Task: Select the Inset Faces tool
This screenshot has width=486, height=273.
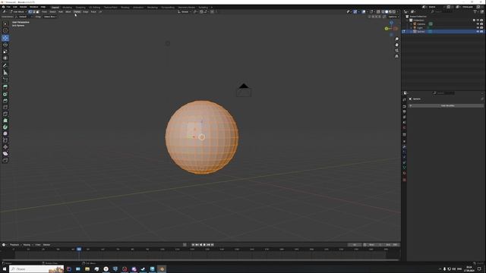Action: (5, 94)
